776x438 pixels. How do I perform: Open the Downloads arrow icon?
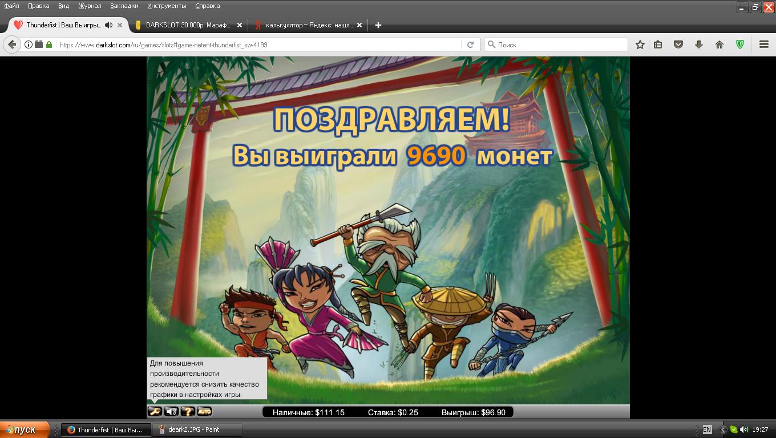[698, 44]
